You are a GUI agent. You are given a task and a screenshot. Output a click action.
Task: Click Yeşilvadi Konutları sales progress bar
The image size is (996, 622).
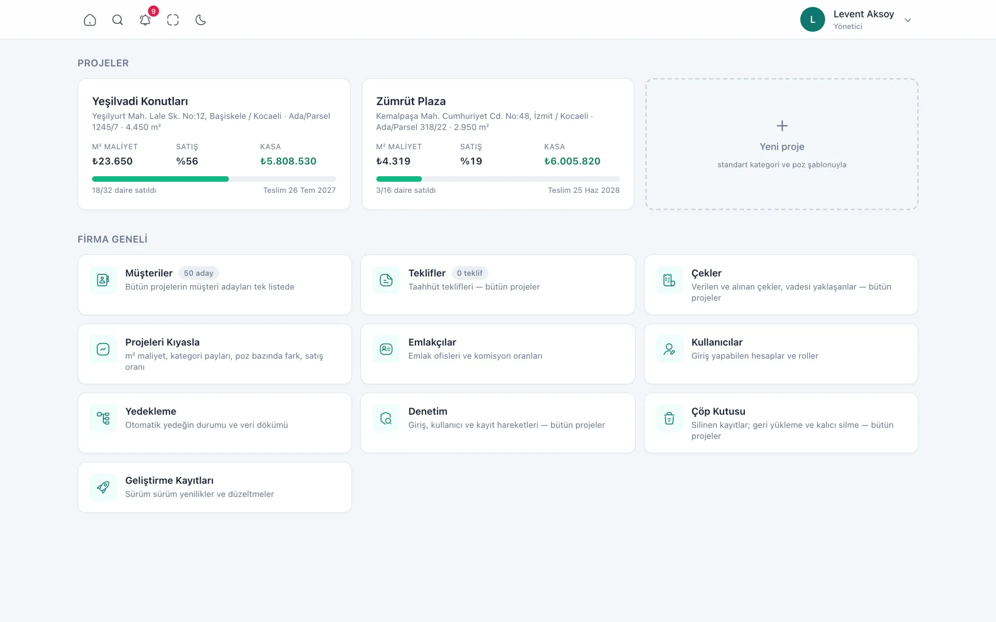(214, 179)
